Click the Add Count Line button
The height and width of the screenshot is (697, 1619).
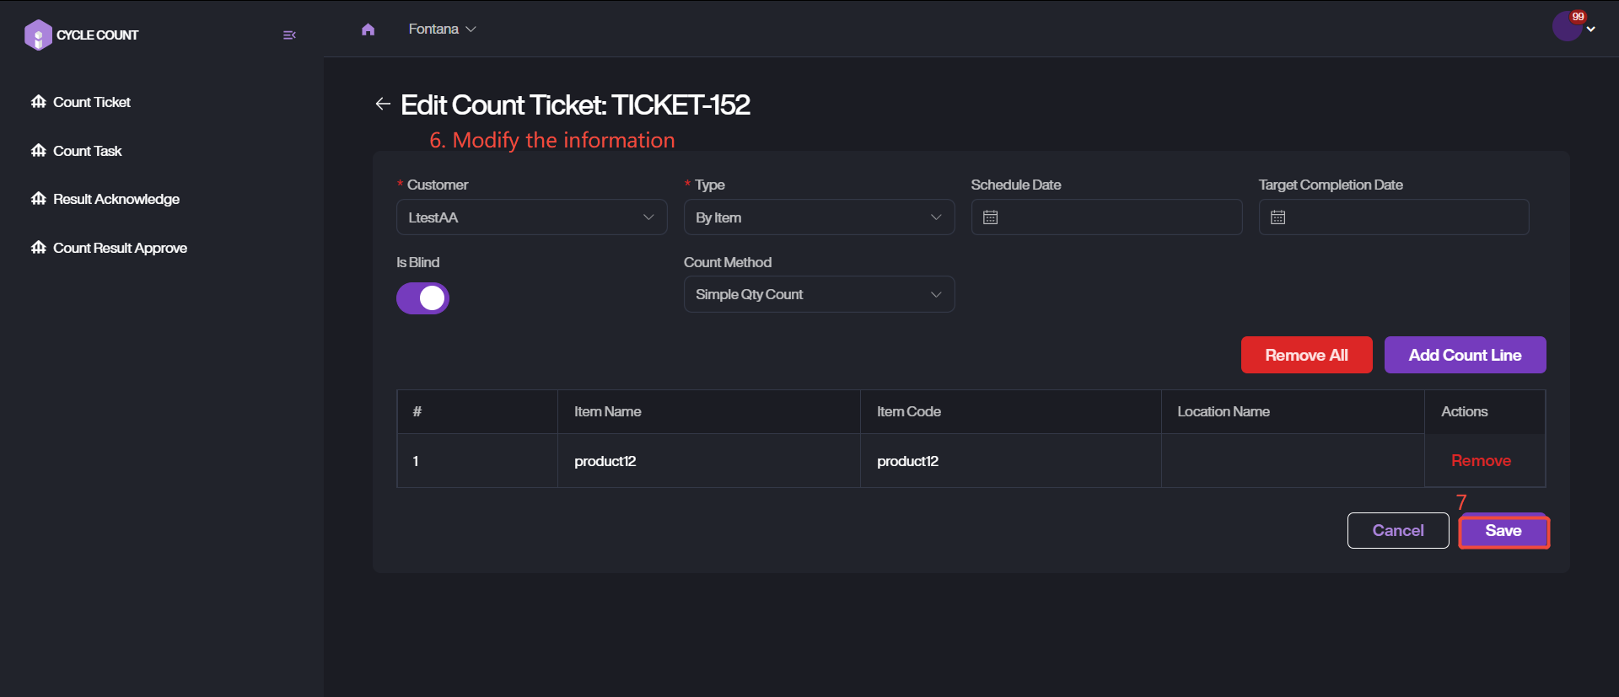click(1465, 355)
